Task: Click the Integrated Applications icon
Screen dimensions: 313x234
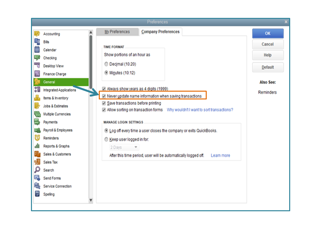Action: tap(37, 90)
